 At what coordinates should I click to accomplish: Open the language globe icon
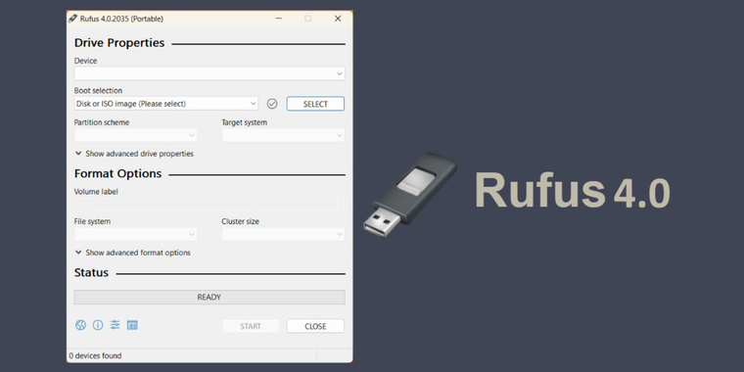point(80,325)
